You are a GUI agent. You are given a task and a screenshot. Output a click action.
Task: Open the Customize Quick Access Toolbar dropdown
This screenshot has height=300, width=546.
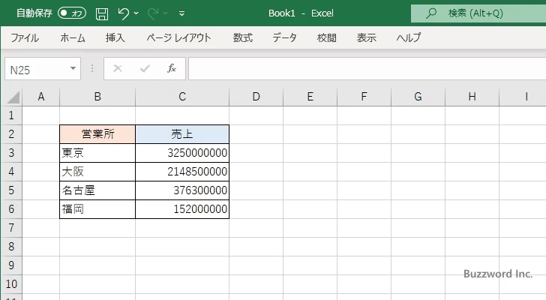[181, 13]
